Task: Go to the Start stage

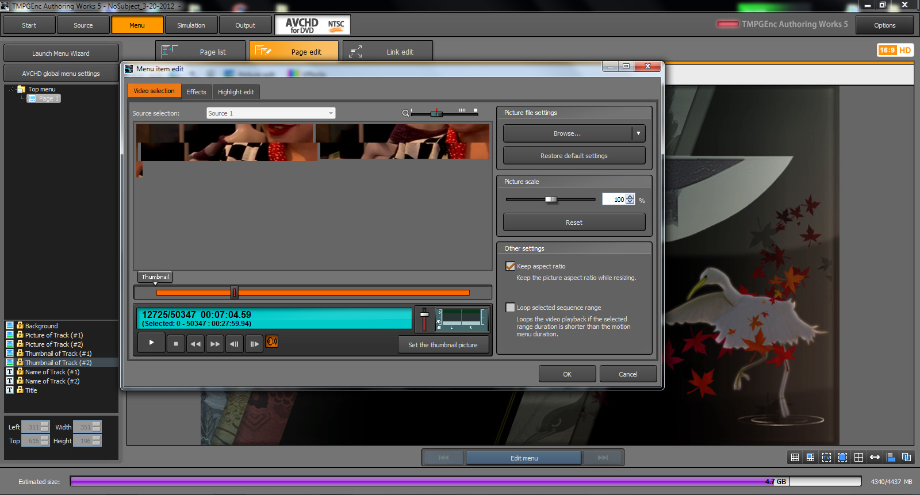Action: tap(29, 25)
